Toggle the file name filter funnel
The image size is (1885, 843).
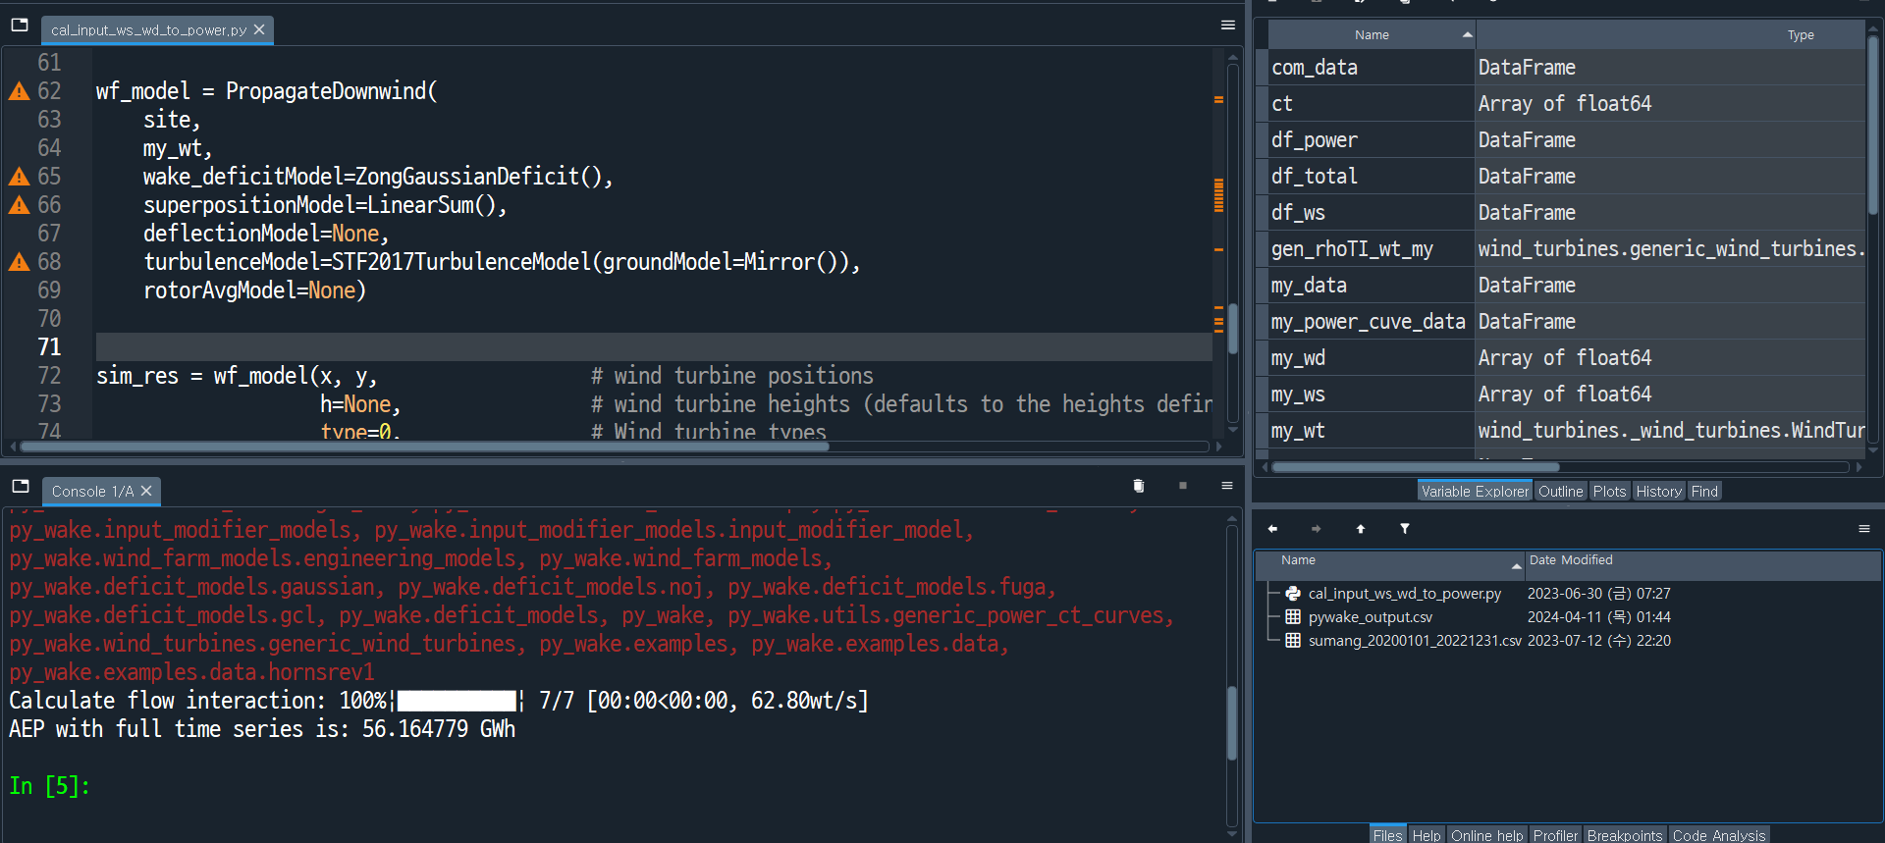(1405, 529)
